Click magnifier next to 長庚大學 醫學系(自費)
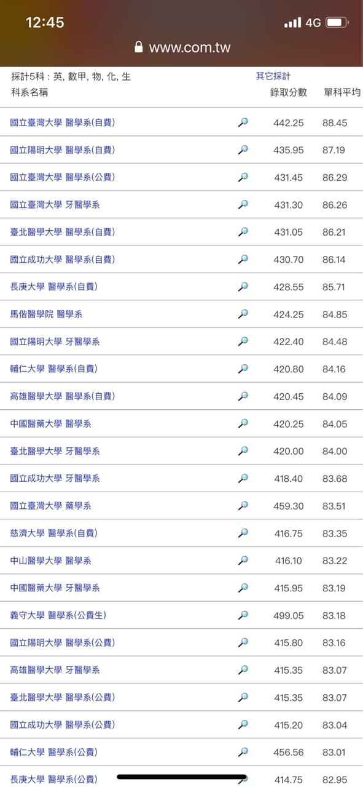The width and height of the screenshot is (363, 787). [x=243, y=286]
